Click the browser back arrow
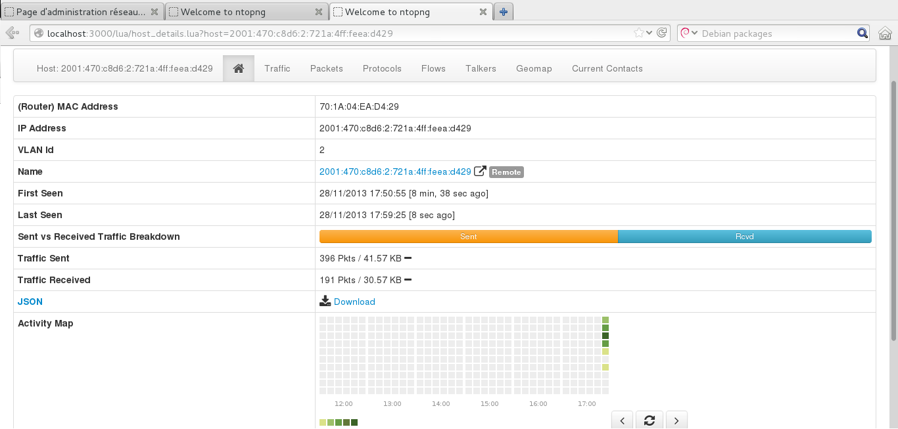This screenshot has height=429, width=898. pyautogui.click(x=12, y=34)
